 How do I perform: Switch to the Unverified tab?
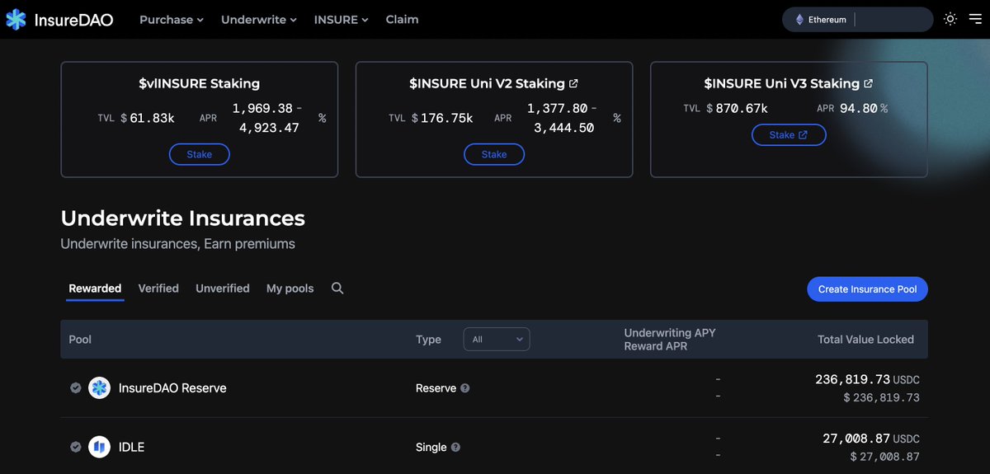point(223,289)
